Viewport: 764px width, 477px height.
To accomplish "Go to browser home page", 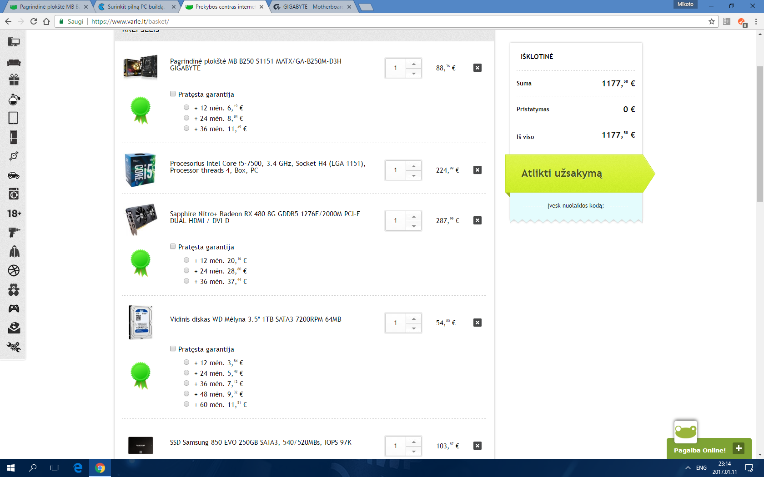I will (x=46, y=21).
